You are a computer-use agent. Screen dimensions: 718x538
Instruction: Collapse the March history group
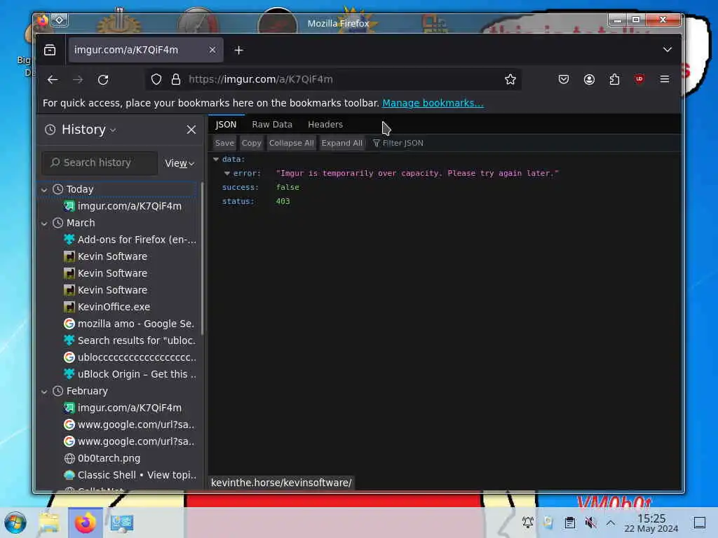click(x=44, y=223)
